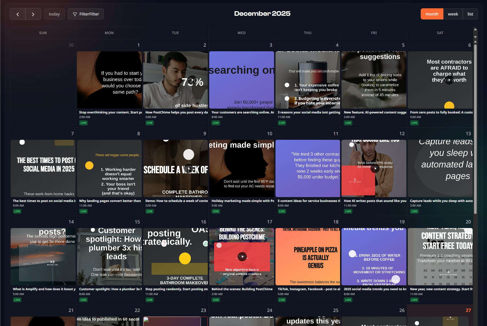This screenshot has height=326, width=487.
Task: Click the calendar scrollbar down arrow
Action: [475, 38]
